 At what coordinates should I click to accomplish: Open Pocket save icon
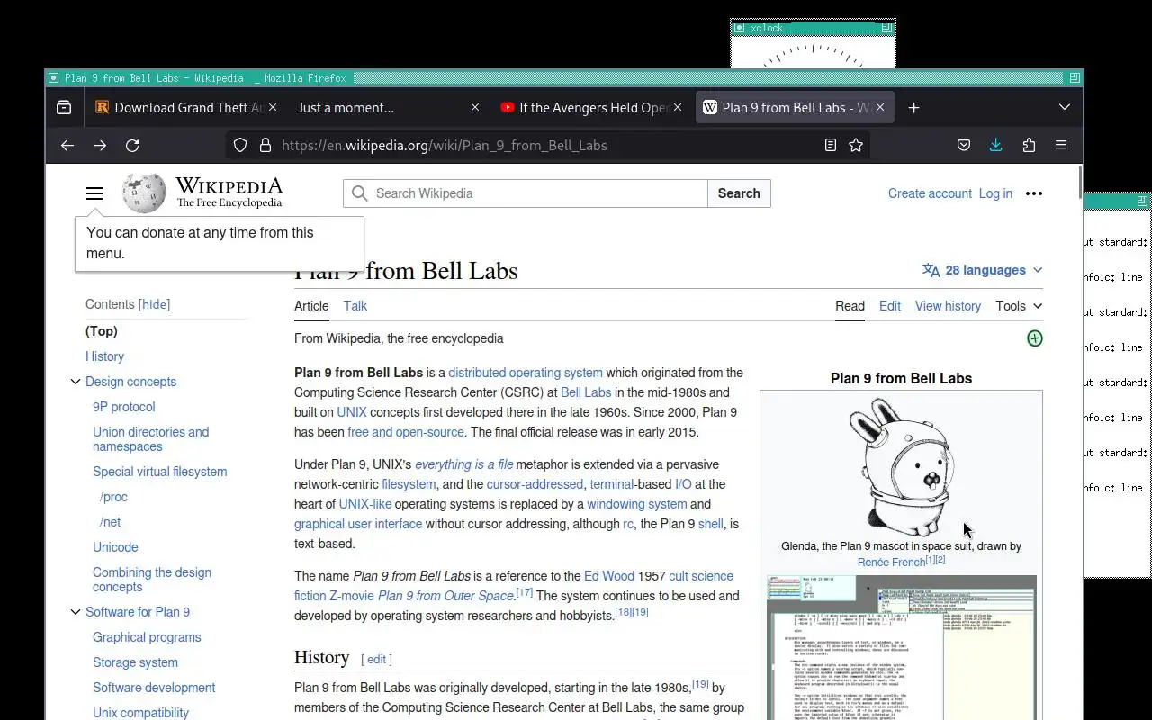coord(964,145)
